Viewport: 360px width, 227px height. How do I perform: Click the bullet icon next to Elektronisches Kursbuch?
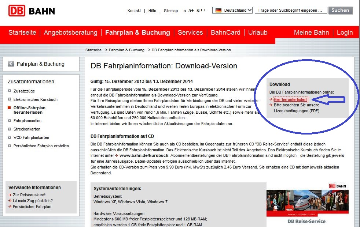tap(9, 99)
